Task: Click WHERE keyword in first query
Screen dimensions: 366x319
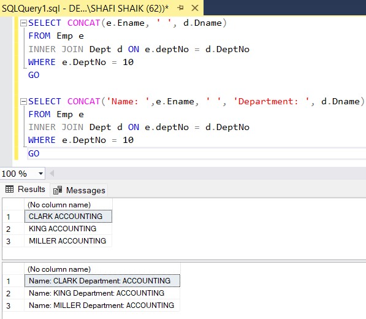Action: 42,62
